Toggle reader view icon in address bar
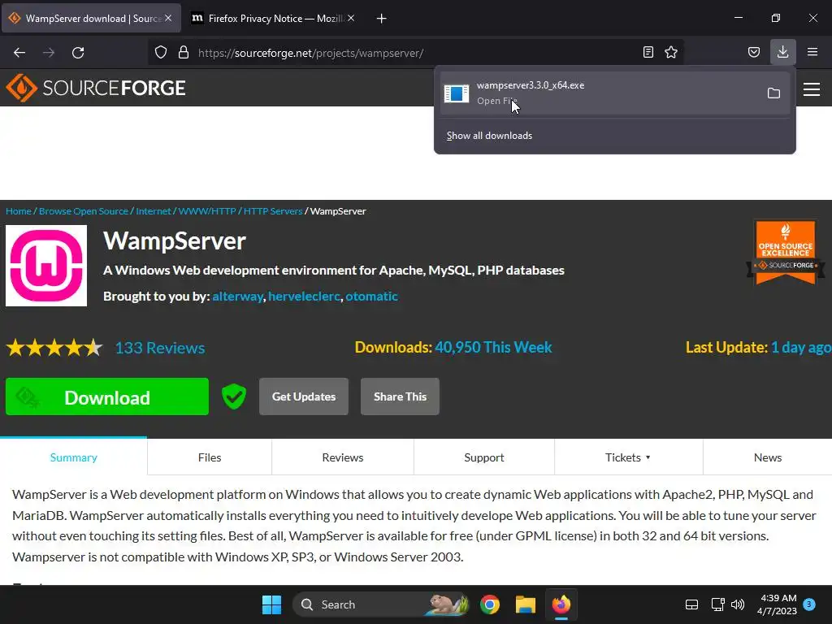Viewport: 832px width, 624px height. coord(648,52)
